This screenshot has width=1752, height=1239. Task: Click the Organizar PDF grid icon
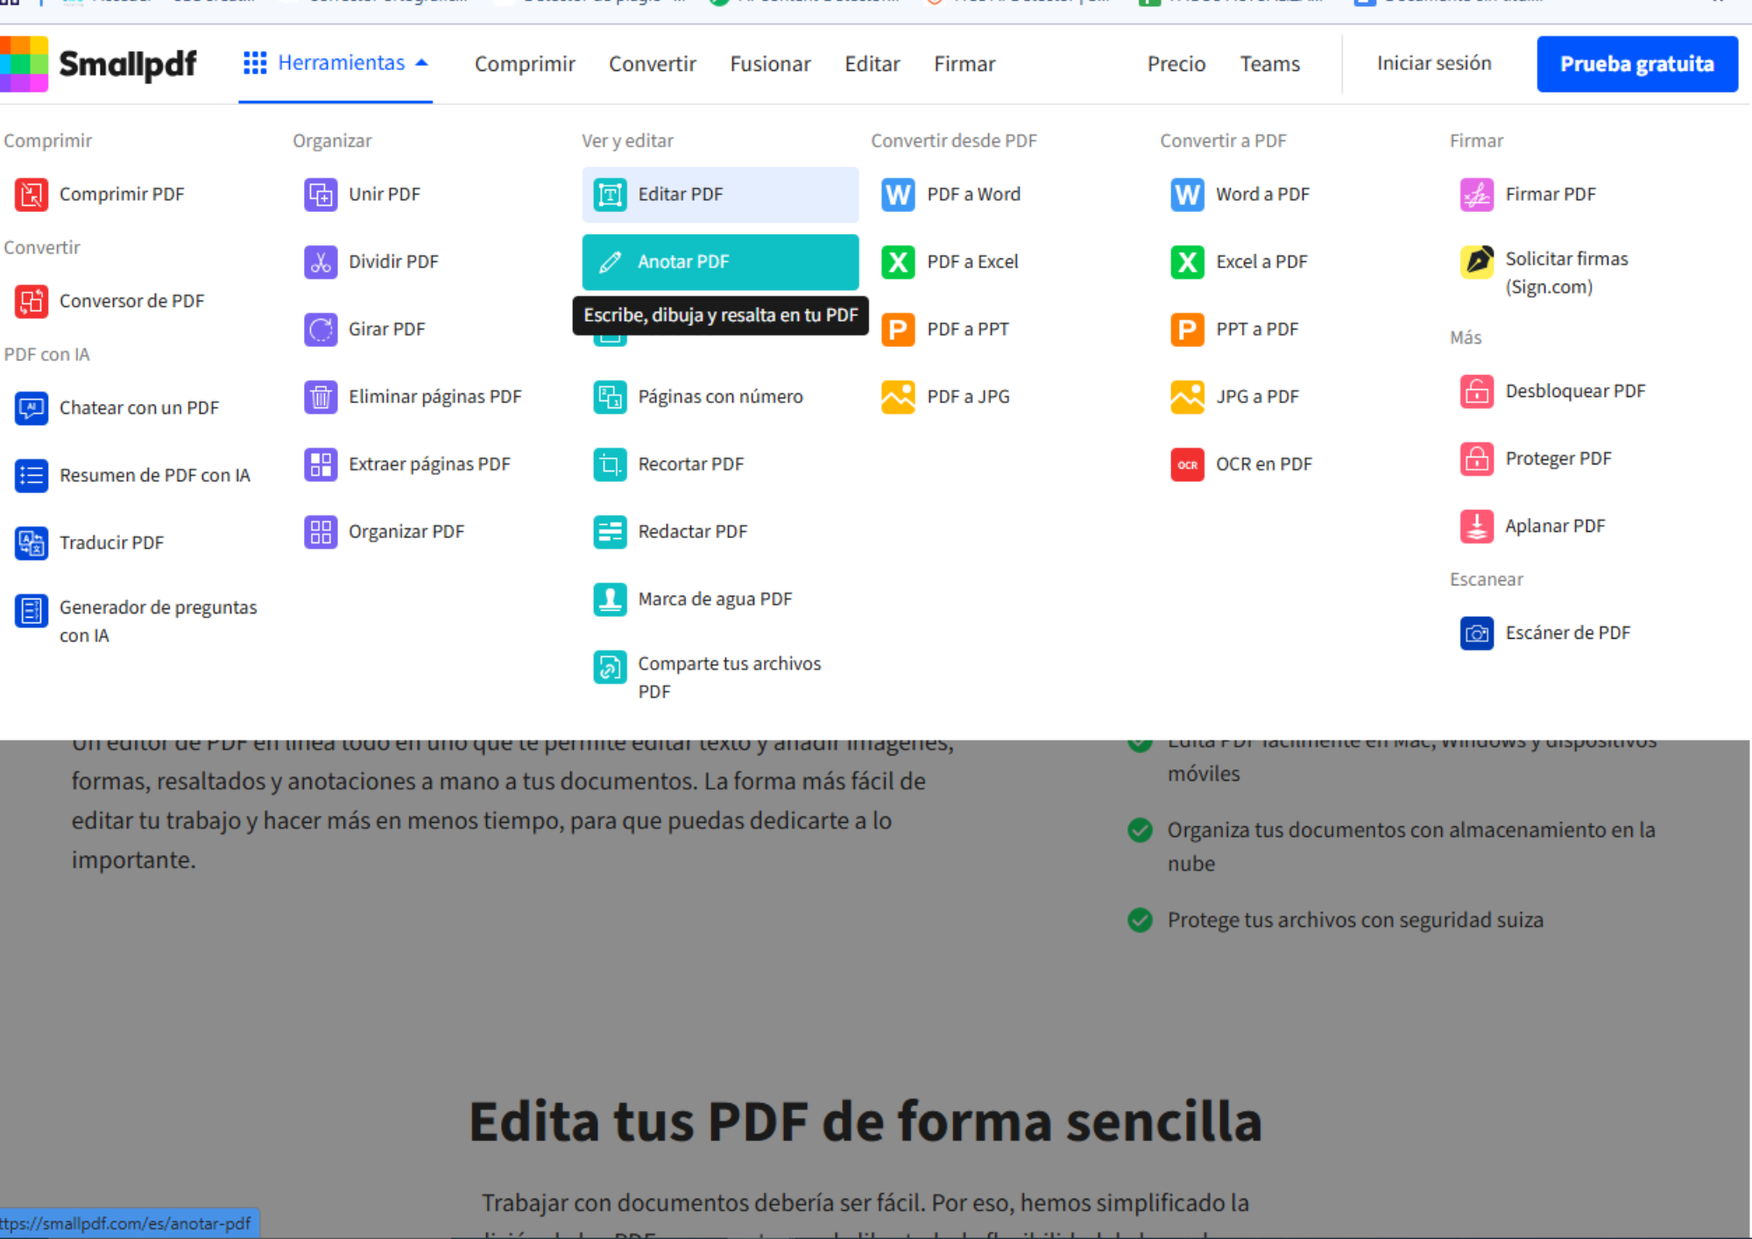[x=321, y=532]
